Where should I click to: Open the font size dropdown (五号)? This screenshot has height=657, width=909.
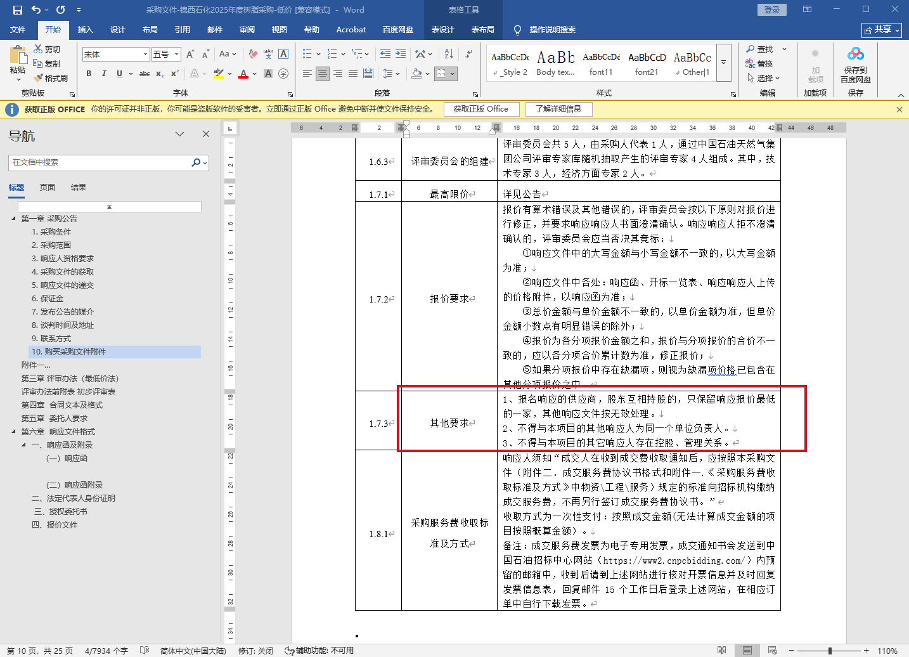[x=177, y=55]
